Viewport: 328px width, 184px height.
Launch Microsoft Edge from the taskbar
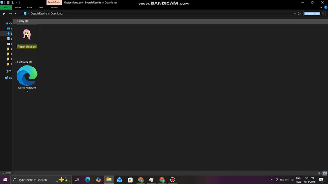[87, 180]
